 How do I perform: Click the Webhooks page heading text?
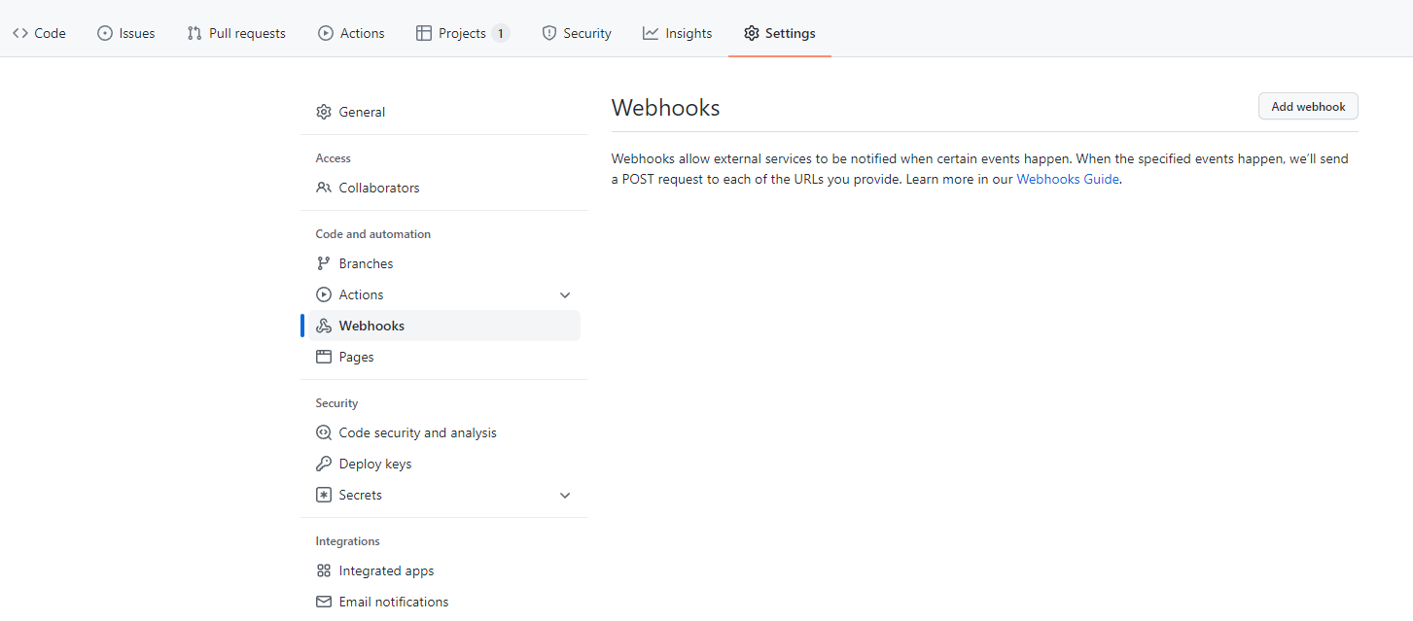pos(665,108)
